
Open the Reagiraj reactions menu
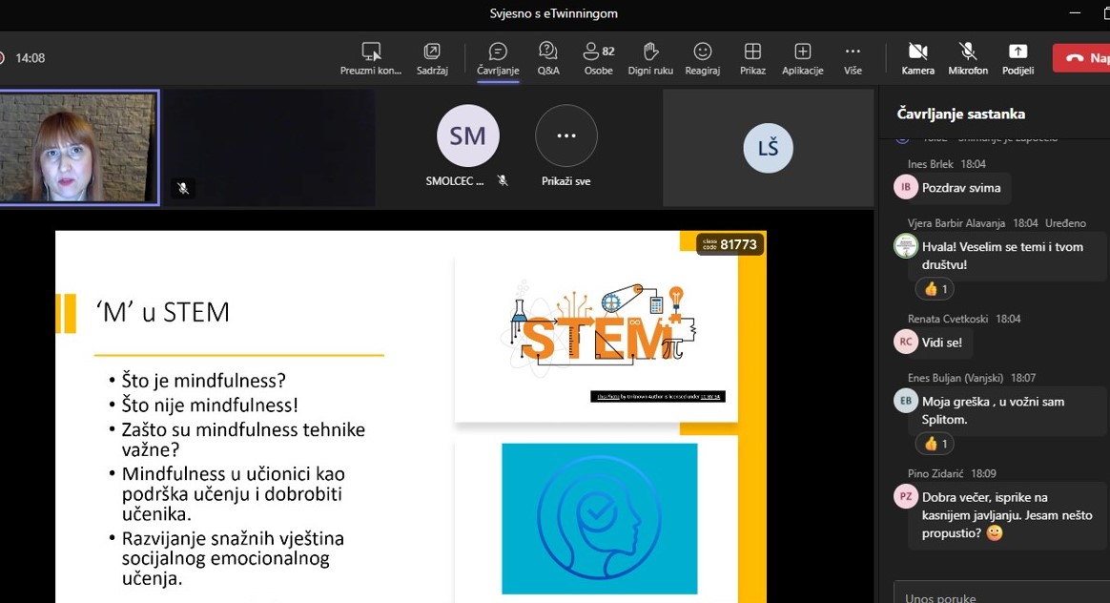[702, 57]
